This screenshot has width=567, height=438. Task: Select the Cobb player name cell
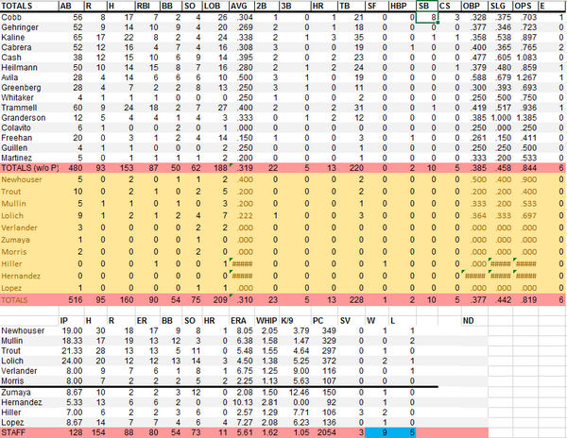pos(29,17)
